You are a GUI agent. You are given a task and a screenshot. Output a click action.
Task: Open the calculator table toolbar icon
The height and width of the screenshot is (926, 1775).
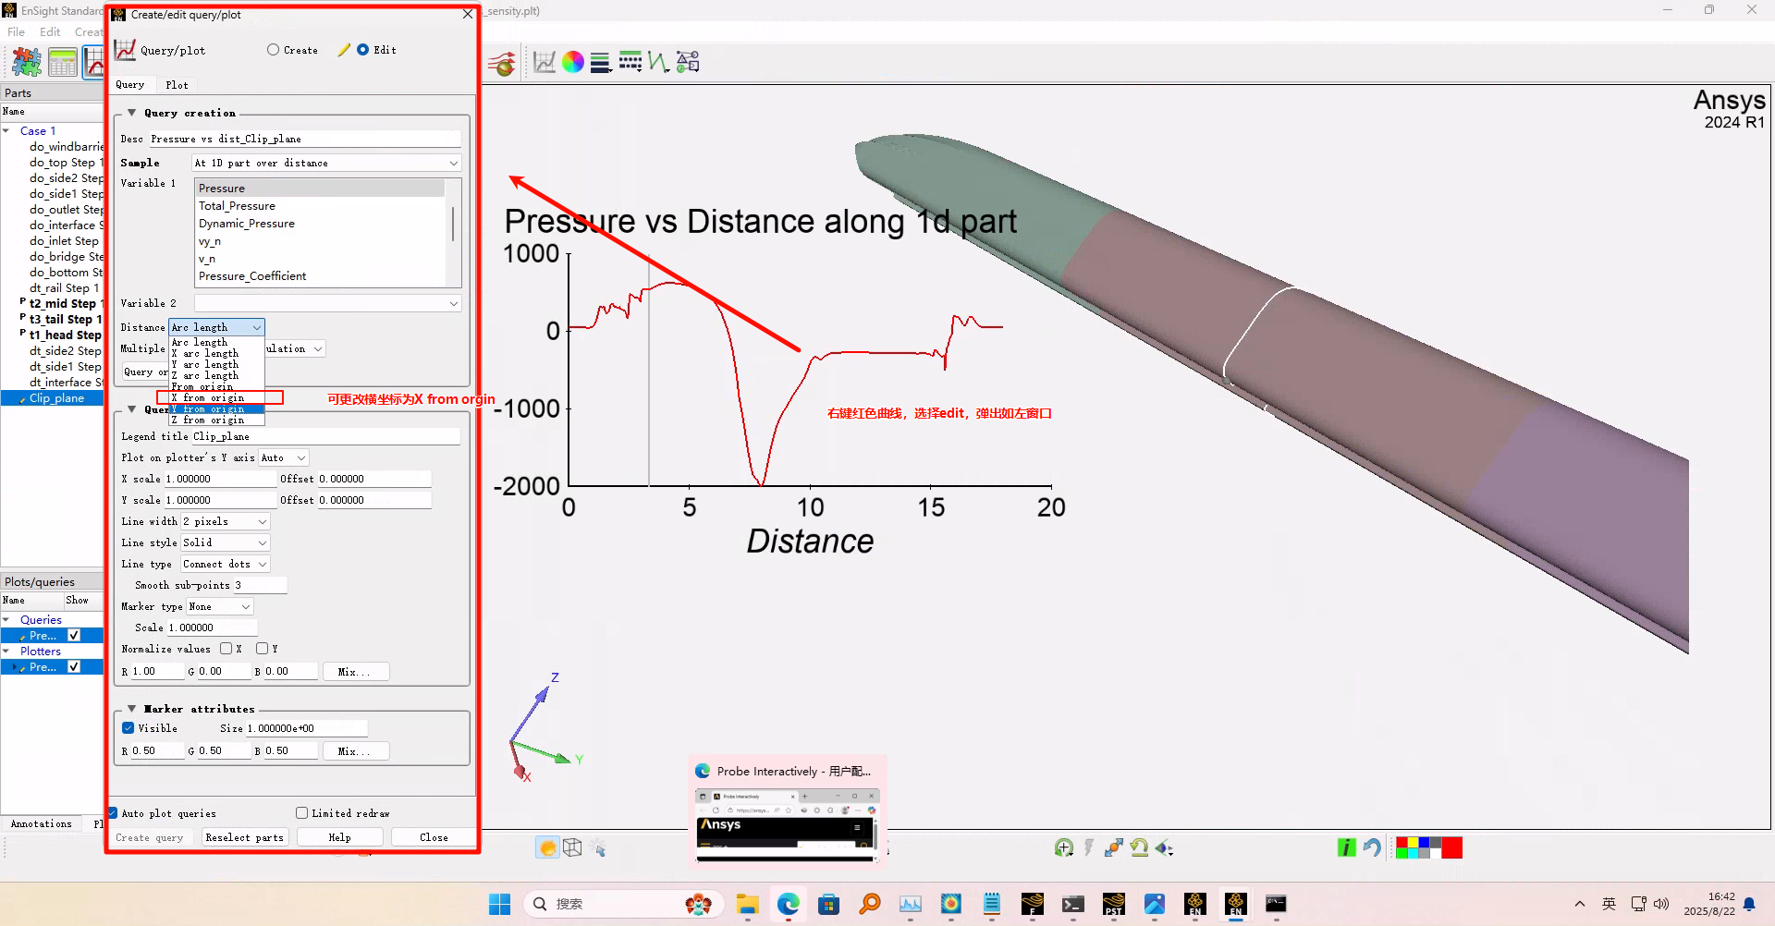coord(63,62)
